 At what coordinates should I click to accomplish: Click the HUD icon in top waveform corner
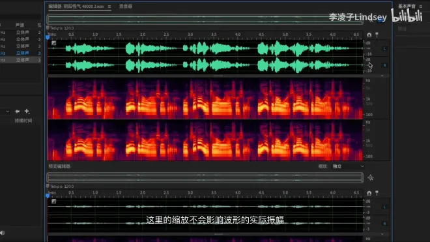click(x=53, y=43)
